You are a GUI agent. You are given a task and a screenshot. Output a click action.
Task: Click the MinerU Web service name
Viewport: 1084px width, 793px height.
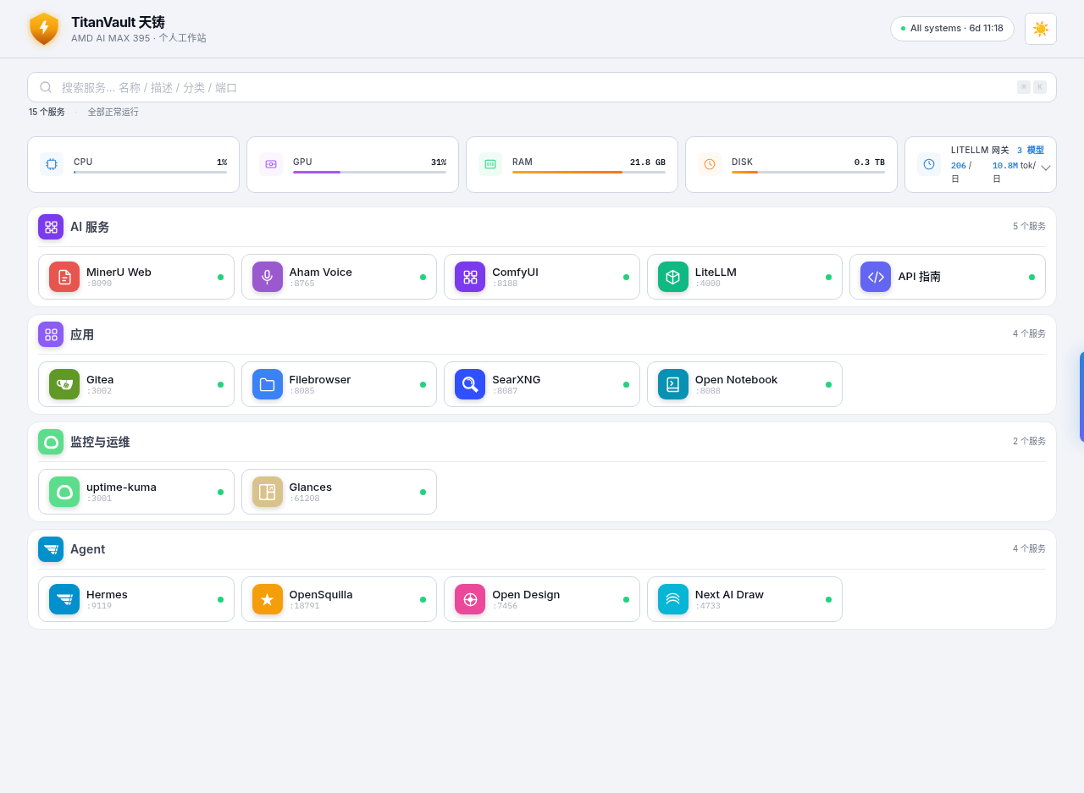point(119,272)
